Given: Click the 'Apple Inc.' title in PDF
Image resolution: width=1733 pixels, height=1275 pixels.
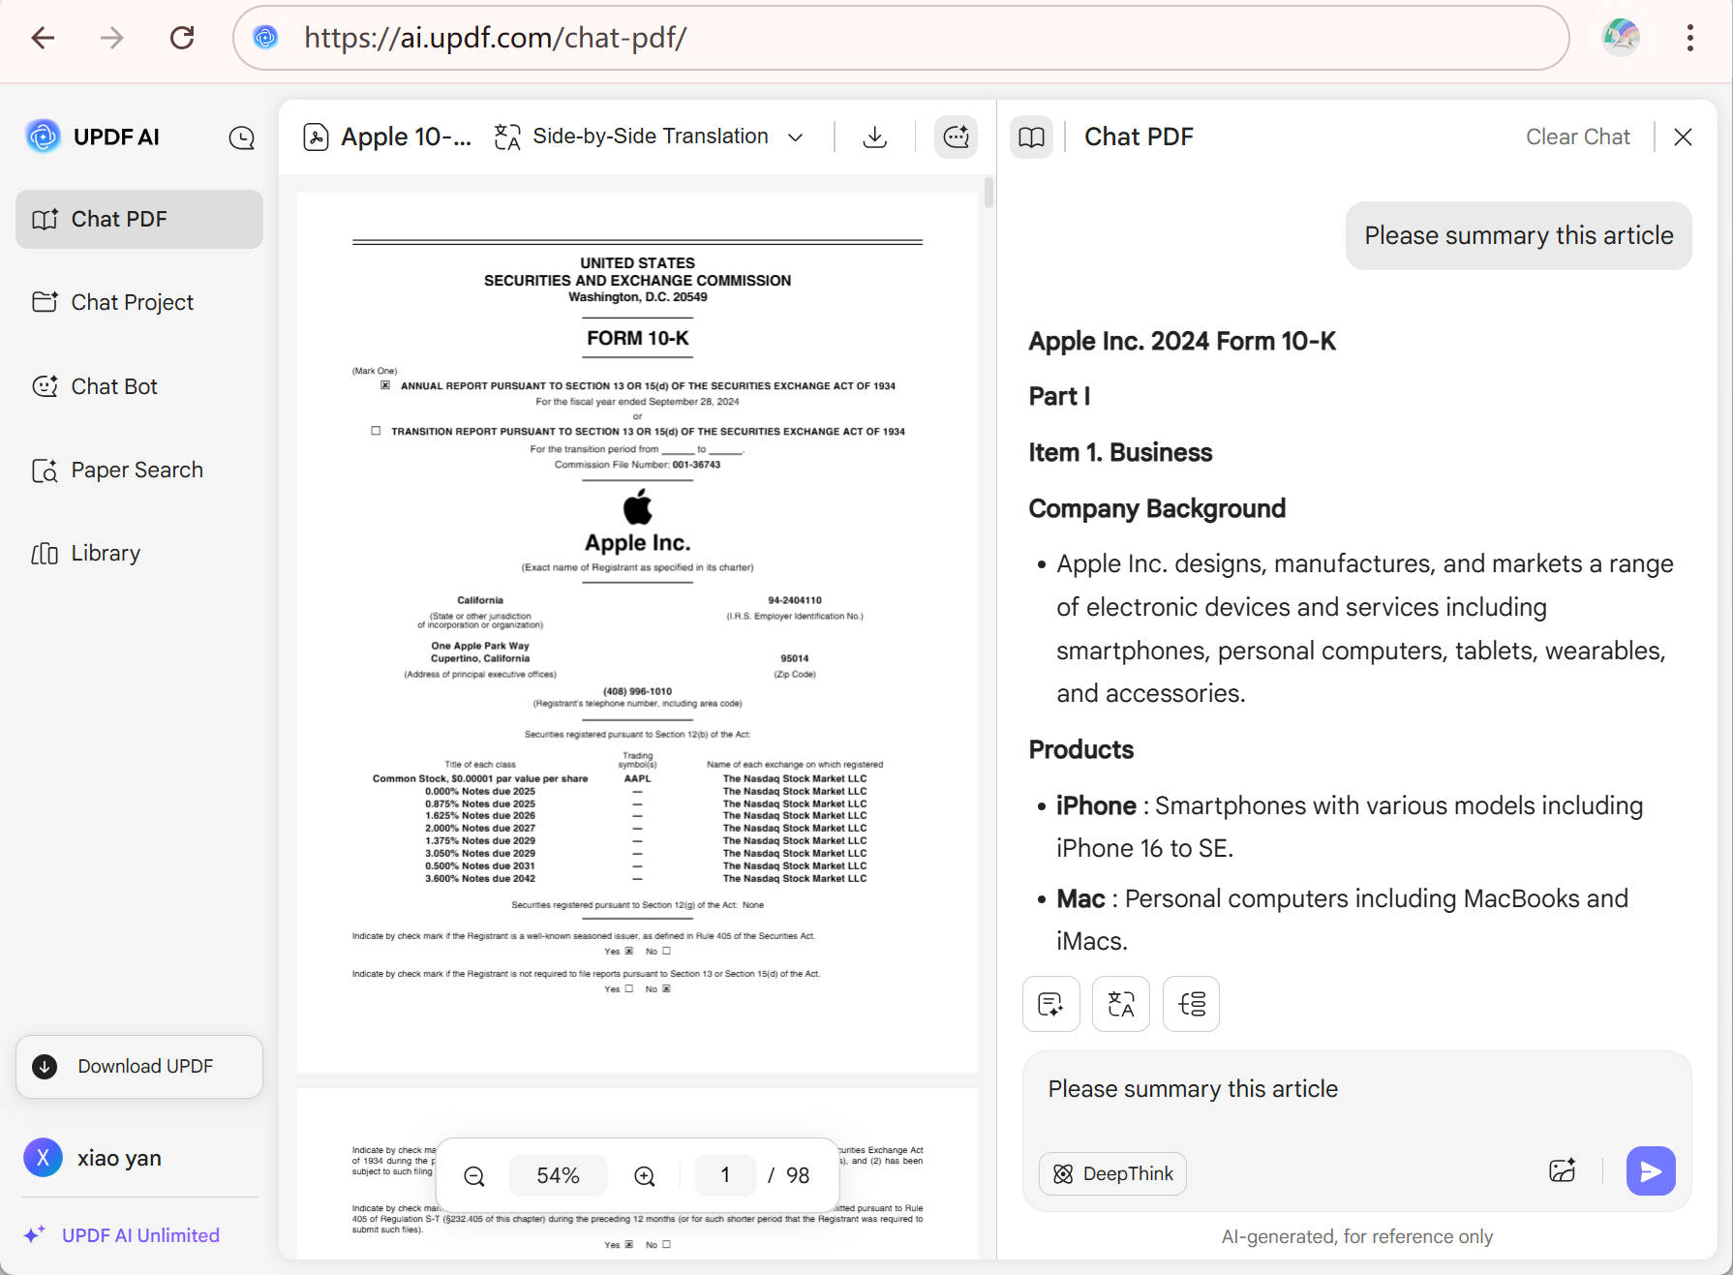Looking at the screenshot, I should [637, 542].
